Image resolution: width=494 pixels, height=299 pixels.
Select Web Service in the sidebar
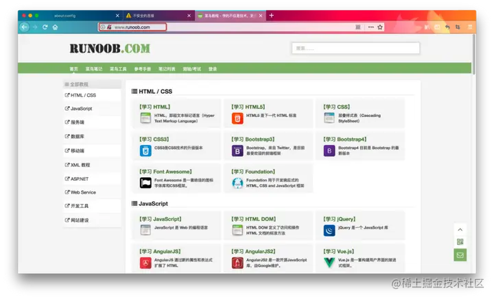tap(92, 192)
